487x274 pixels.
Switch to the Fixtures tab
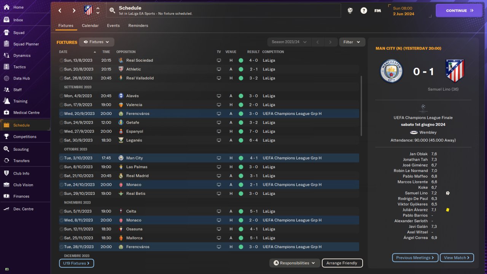66,25
